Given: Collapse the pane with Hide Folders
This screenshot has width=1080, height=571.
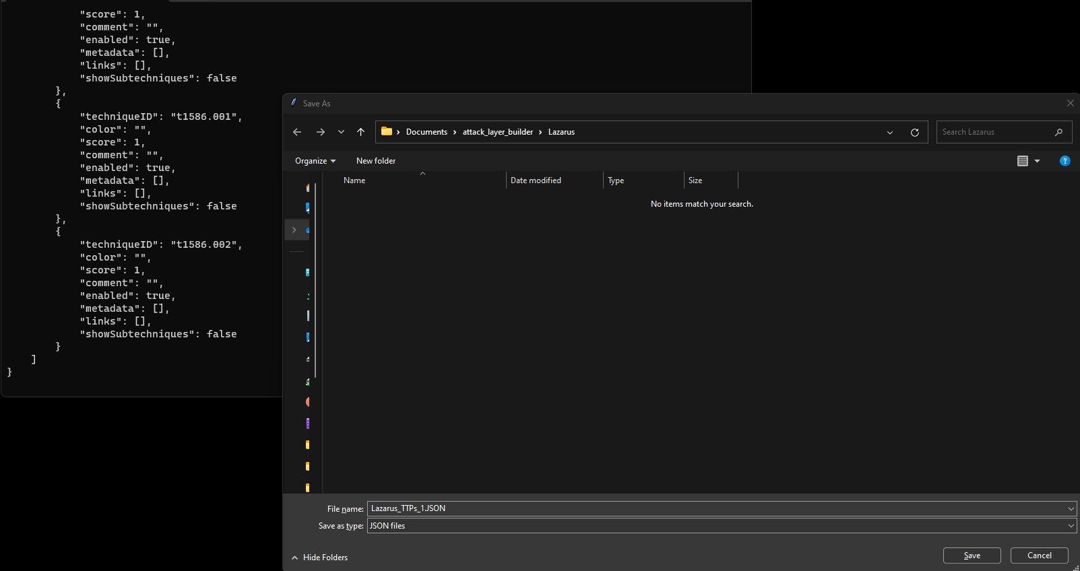Looking at the screenshot, I should [320, 558].
